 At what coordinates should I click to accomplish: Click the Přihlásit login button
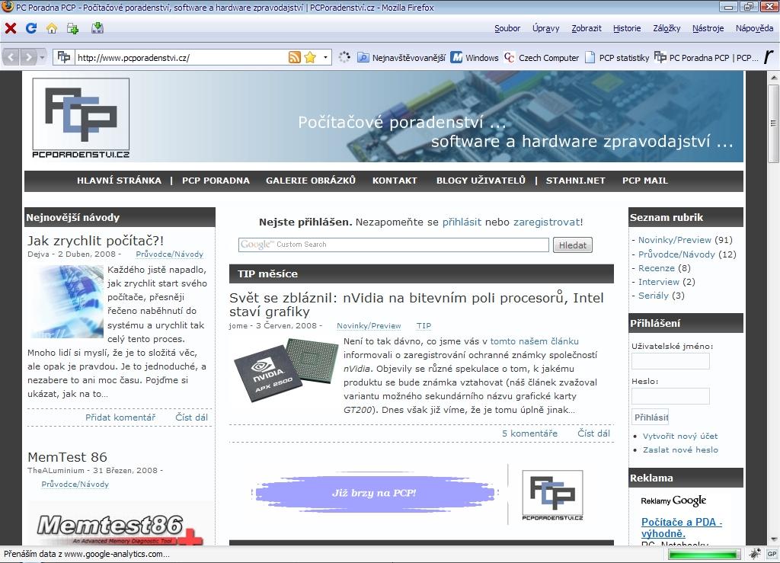(651, 417)
